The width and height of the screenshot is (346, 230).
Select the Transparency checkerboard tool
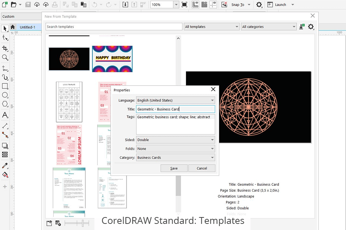5,155
